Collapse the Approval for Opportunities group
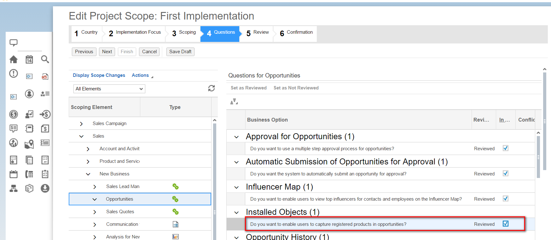Viewport: 551px width, 240px height. (236, 137)
